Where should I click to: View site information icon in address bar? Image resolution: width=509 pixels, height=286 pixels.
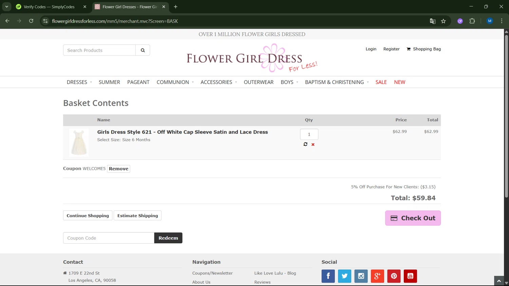(x=45, y=21)
